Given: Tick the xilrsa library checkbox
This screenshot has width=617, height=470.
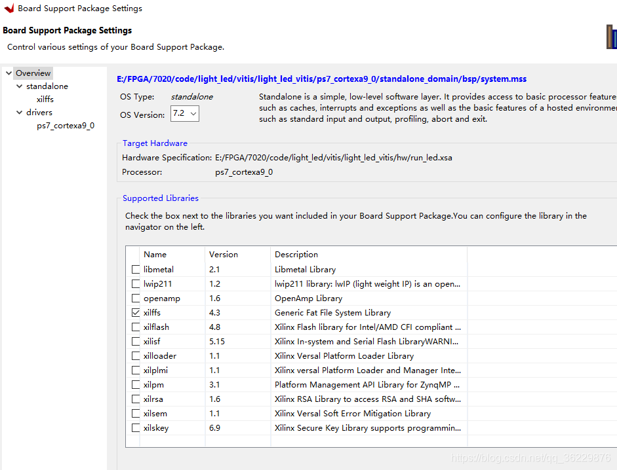Looking at the screenshot, I should coord(136,399).
